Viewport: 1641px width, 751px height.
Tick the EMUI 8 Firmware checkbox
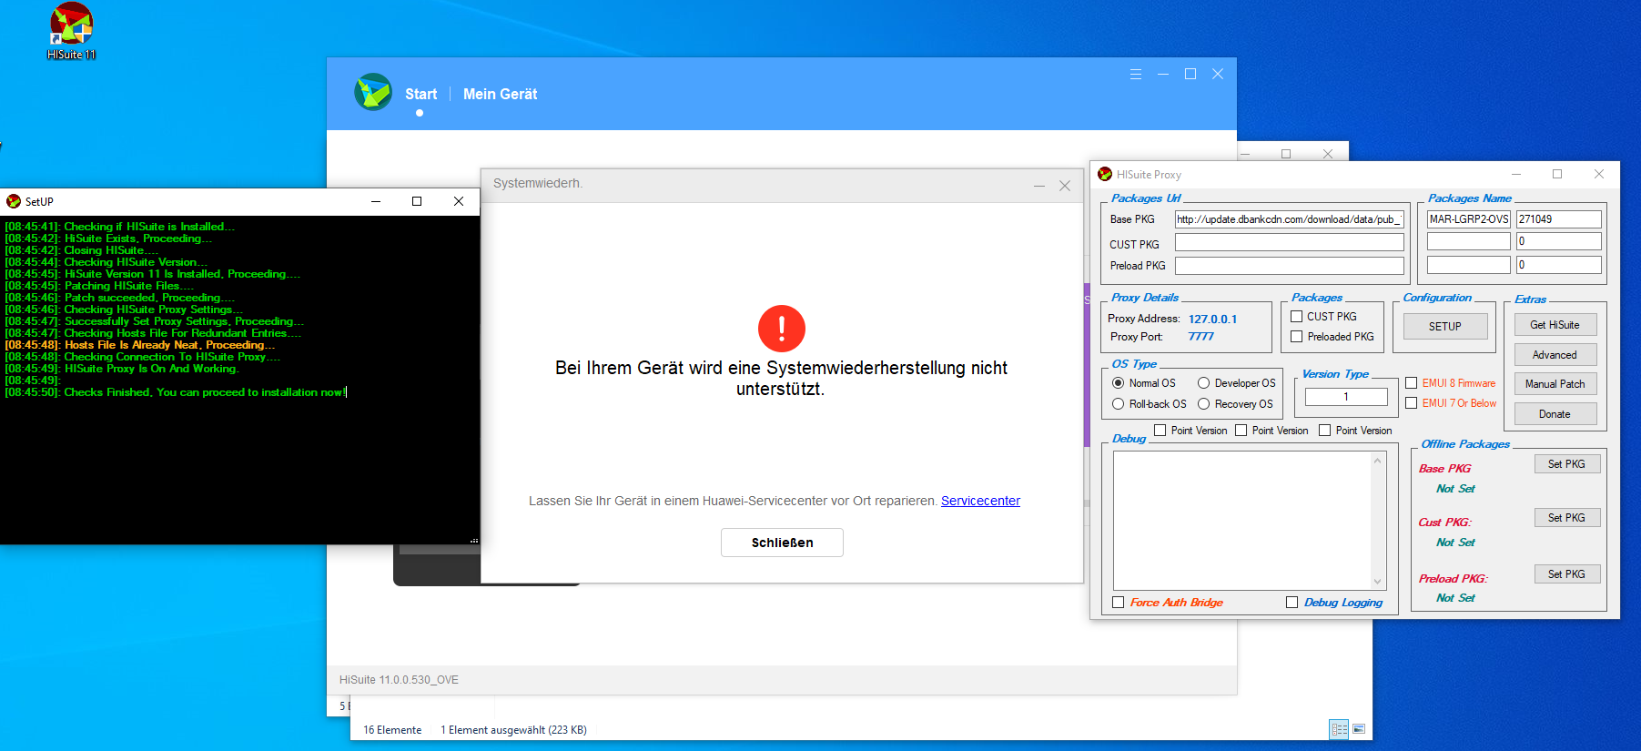pos(1412,383)
